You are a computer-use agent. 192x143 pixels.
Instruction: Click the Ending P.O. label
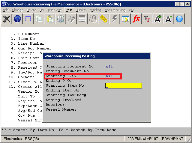click(58, 81)
